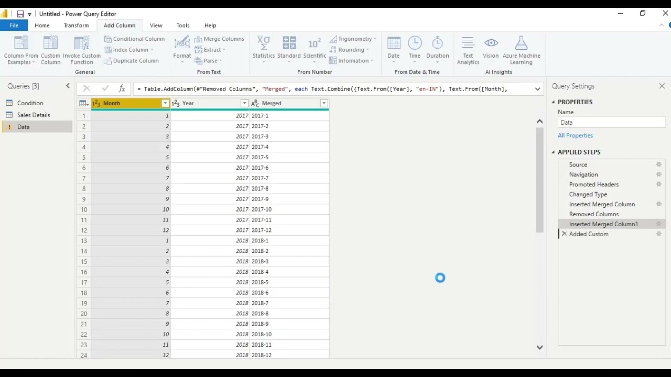Click Month column data type icon
The width and height of the screenshot is (671, 377).
[96, 104]
